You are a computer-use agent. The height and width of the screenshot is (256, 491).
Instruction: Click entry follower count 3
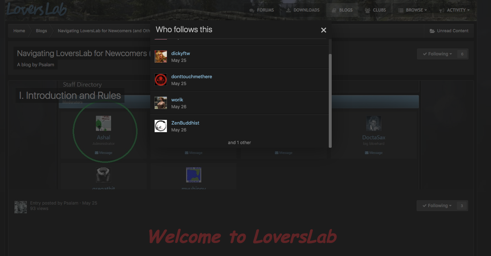click(x=462, y=206)
